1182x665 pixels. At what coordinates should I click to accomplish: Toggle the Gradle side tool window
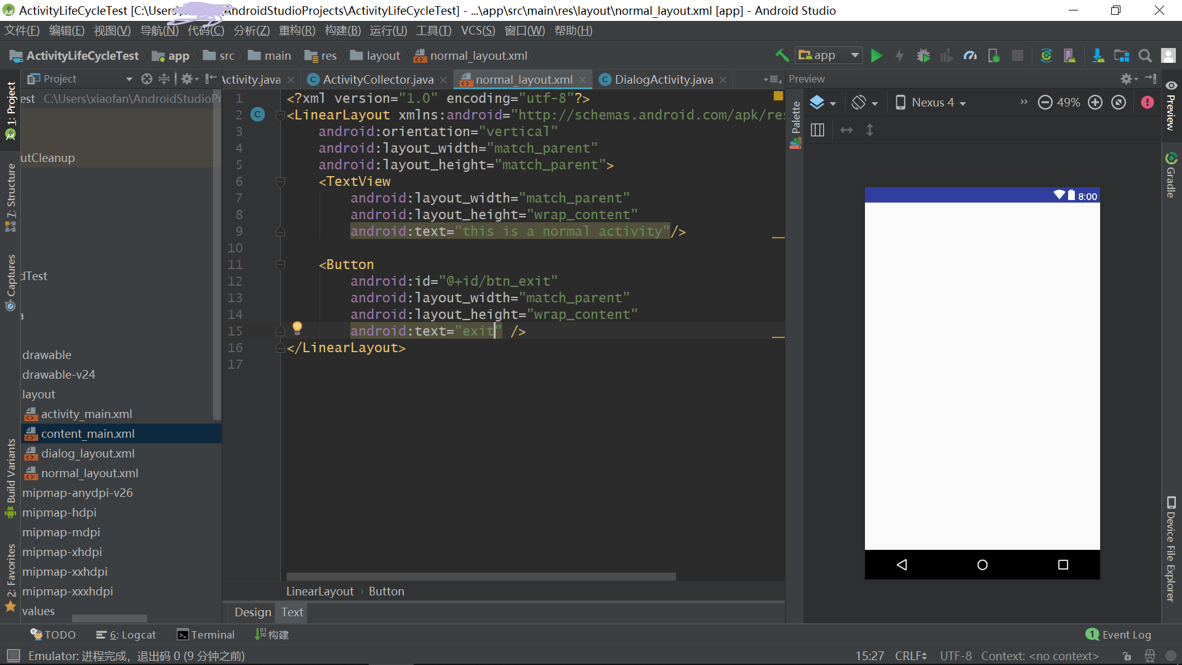pyautogui.click(x=1171, y=175)
